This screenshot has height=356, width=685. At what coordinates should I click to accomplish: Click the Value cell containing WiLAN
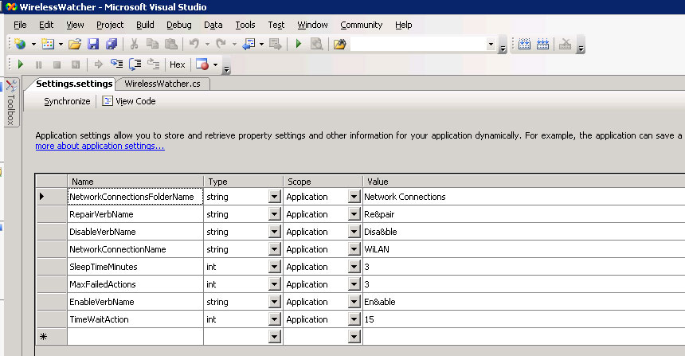[x=524, y=249]
